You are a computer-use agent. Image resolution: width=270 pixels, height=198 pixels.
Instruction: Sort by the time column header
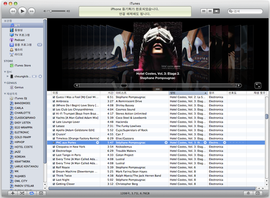pos(108,93)
